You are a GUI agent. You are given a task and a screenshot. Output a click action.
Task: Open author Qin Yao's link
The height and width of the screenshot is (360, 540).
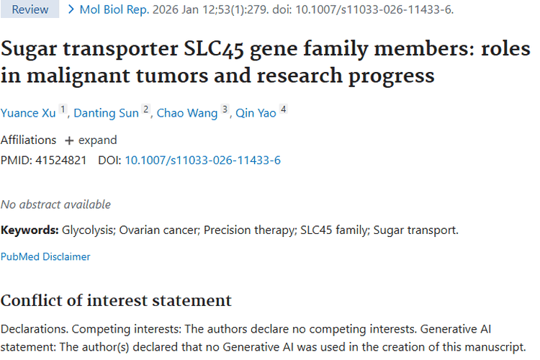point(256,114)
